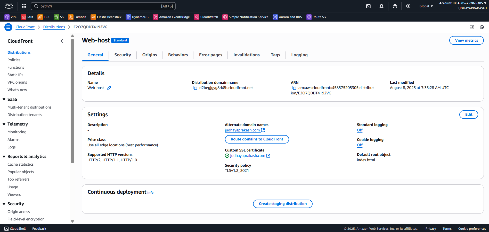The image size is (489, 232).
Task: Open IAM shortcut in favorites bar
Action: 27,17
